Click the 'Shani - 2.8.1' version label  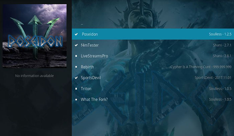pyautogui.click(x=222, y=56)
